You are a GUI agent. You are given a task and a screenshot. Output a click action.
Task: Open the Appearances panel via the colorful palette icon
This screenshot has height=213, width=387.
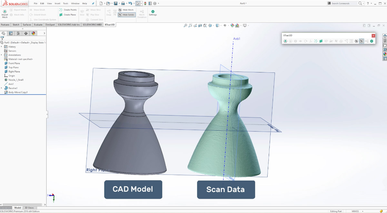33,33
